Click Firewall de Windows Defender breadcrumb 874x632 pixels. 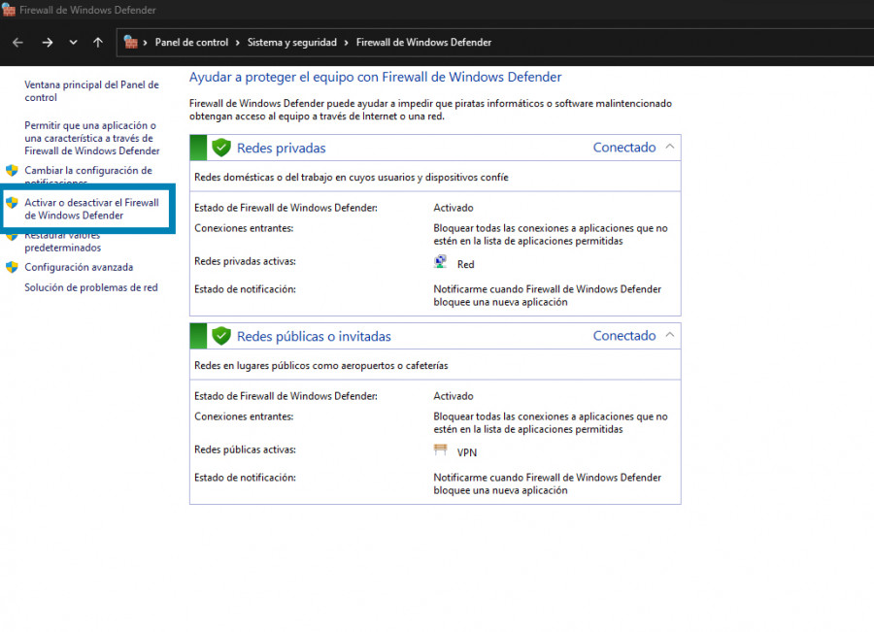[423, 43]
